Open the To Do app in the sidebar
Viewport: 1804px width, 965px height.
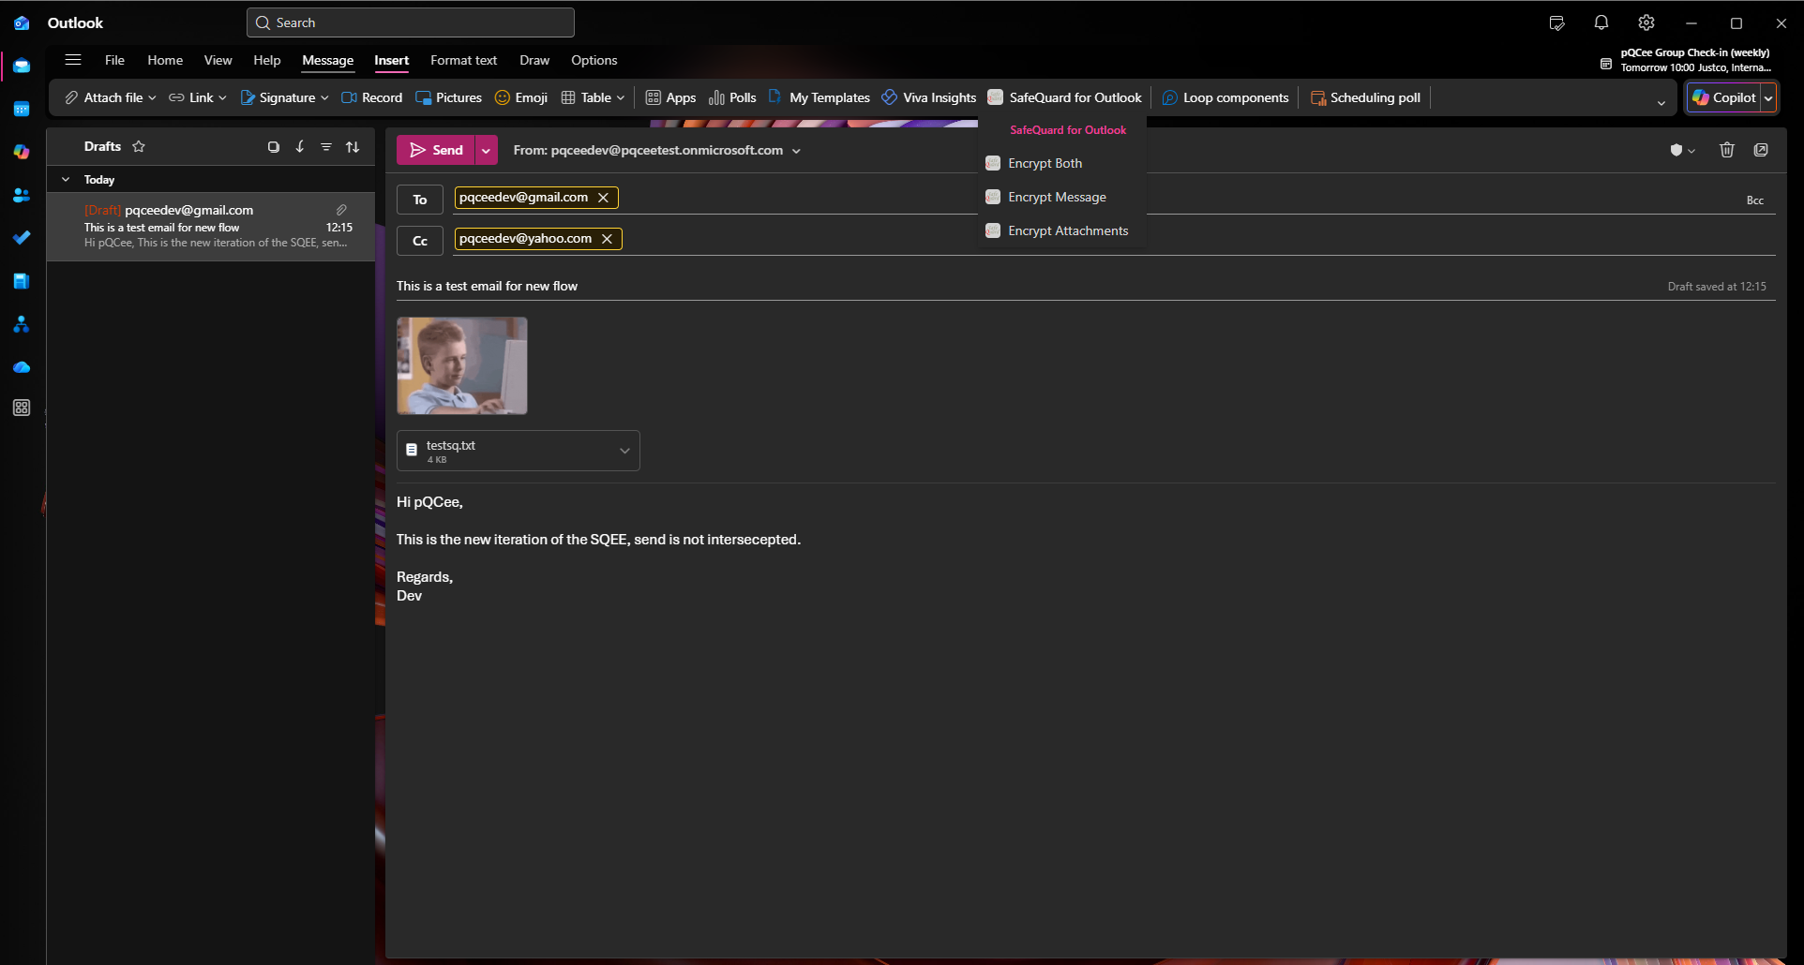tap(21, 238)
